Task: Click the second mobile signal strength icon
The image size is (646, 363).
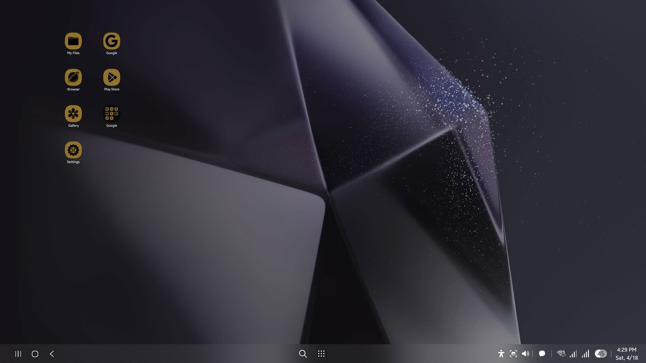Action: click(585, 354)
